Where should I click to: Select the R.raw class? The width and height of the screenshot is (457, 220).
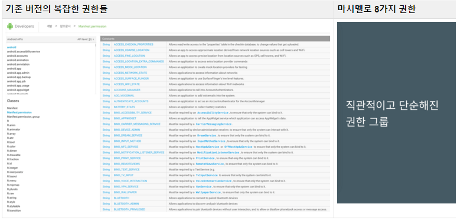[10, 193]
